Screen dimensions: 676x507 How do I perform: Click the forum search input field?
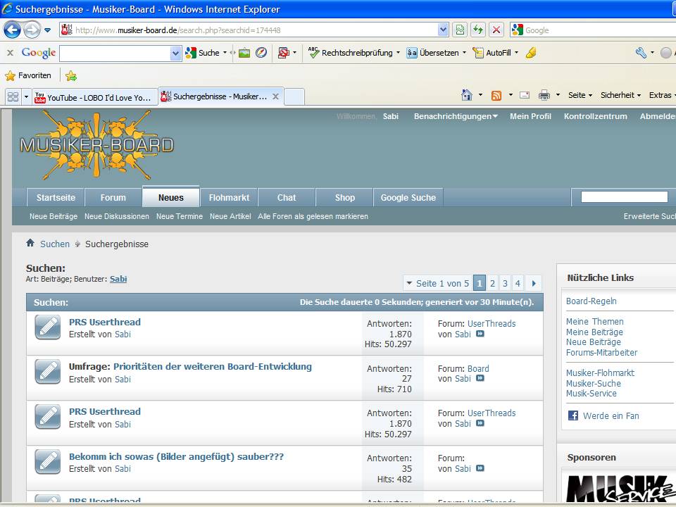point(625,197)
